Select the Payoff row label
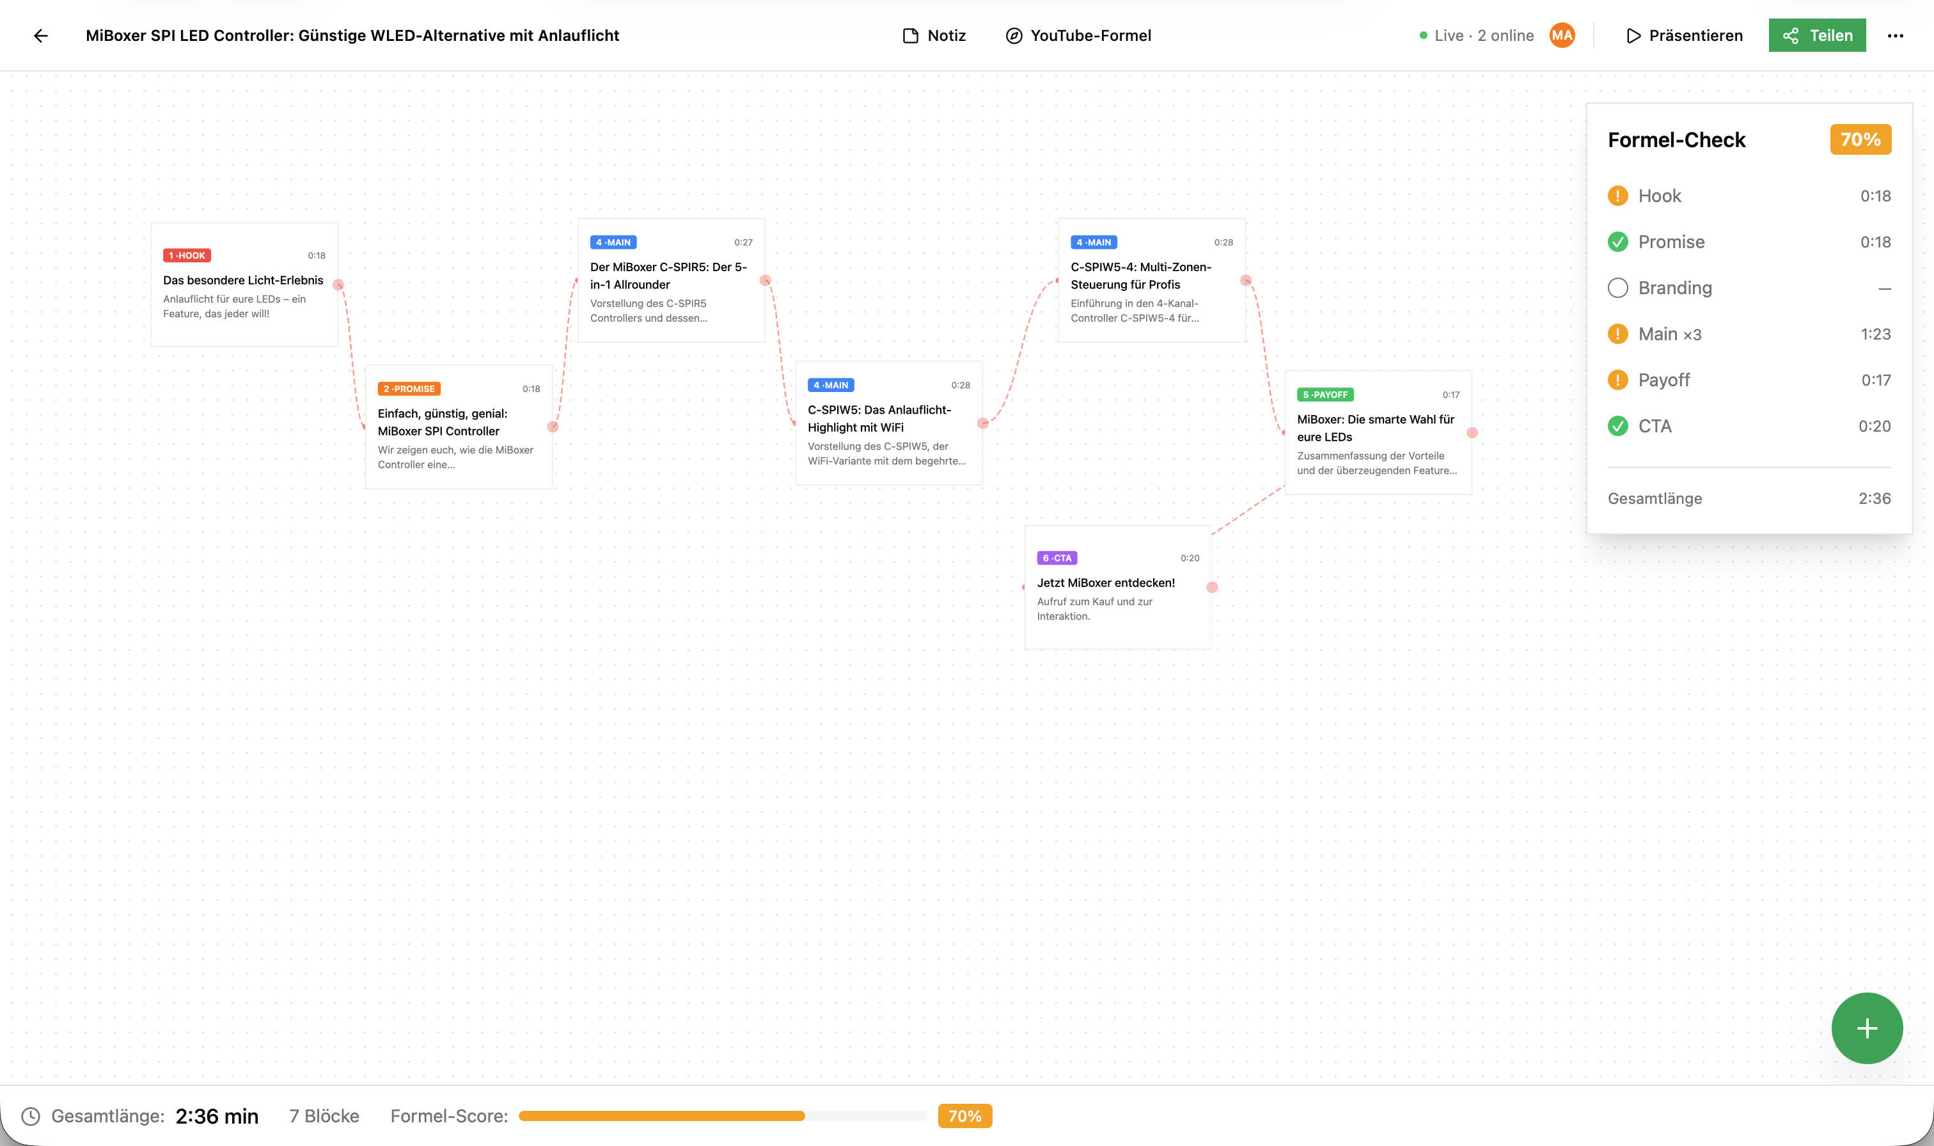The image size is (1934, 1146). pyautogui.click(x=1663, y=380)
